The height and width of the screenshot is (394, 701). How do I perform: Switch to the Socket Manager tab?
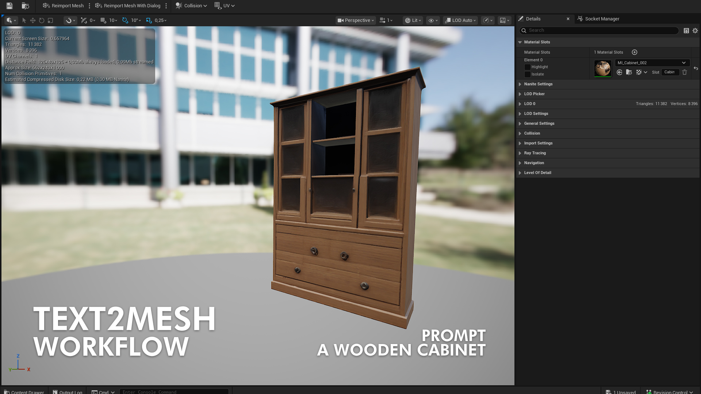602,19
